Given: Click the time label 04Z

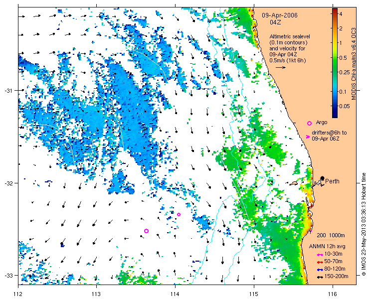Looking at the screenshot, I should tap(275, 22).
